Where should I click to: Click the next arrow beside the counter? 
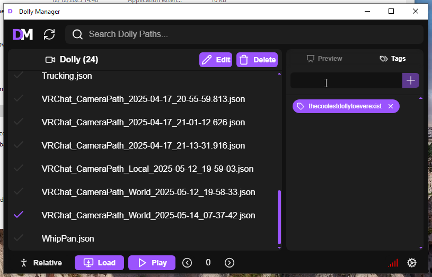click(x=230, y=263)
